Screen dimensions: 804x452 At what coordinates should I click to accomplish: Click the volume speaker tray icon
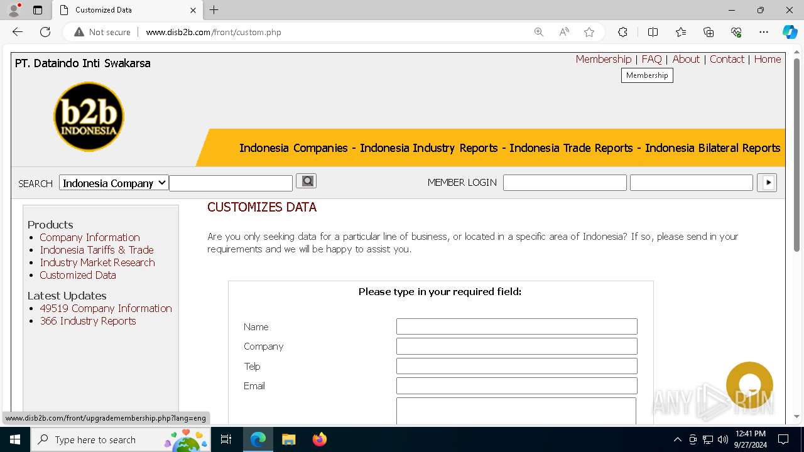[x=723, y=439]
